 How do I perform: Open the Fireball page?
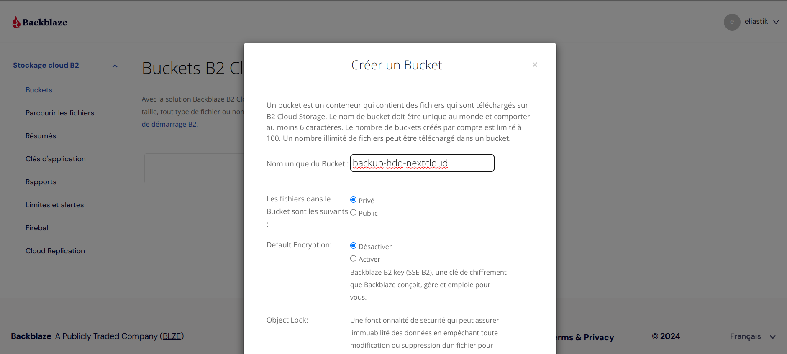[38, 228]
